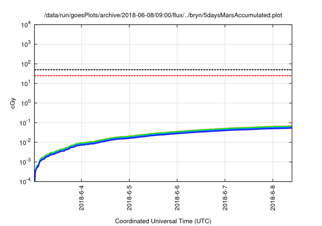Click the 10^0 y-axis tick label
This screenshot has height=226, width=322.
[x=26, y=103]
